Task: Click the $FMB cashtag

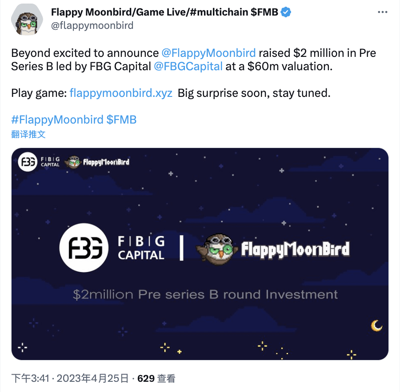Action: pos(121,120)
